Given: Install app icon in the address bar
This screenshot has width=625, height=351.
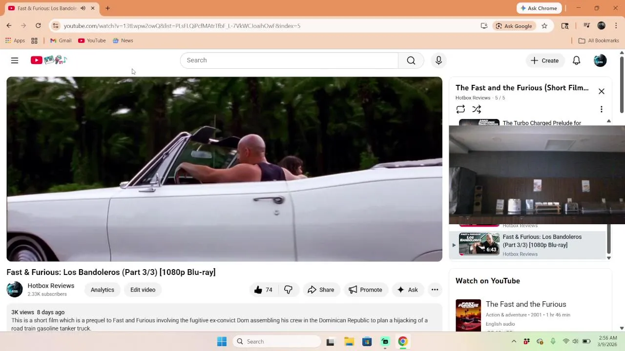Looking at the screenshot, I should click(484, 26).
